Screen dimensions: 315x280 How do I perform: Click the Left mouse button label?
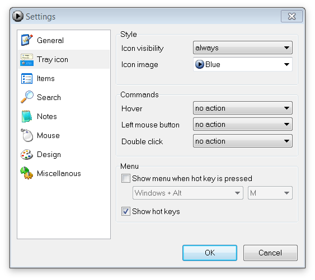151,125
